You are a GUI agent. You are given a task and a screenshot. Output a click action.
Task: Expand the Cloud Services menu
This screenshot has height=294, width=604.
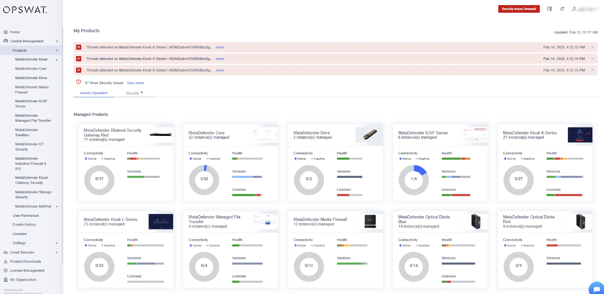[57, 252]
